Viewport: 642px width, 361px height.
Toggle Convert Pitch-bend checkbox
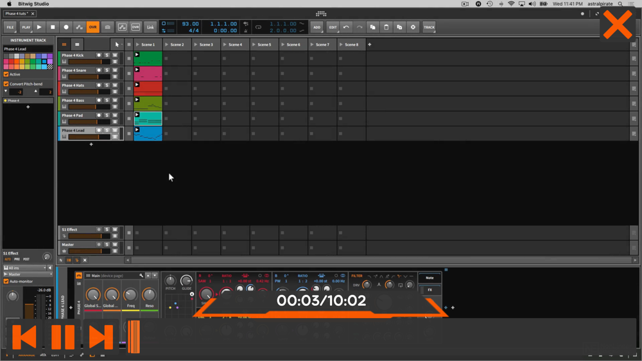[x=6, y=84]
